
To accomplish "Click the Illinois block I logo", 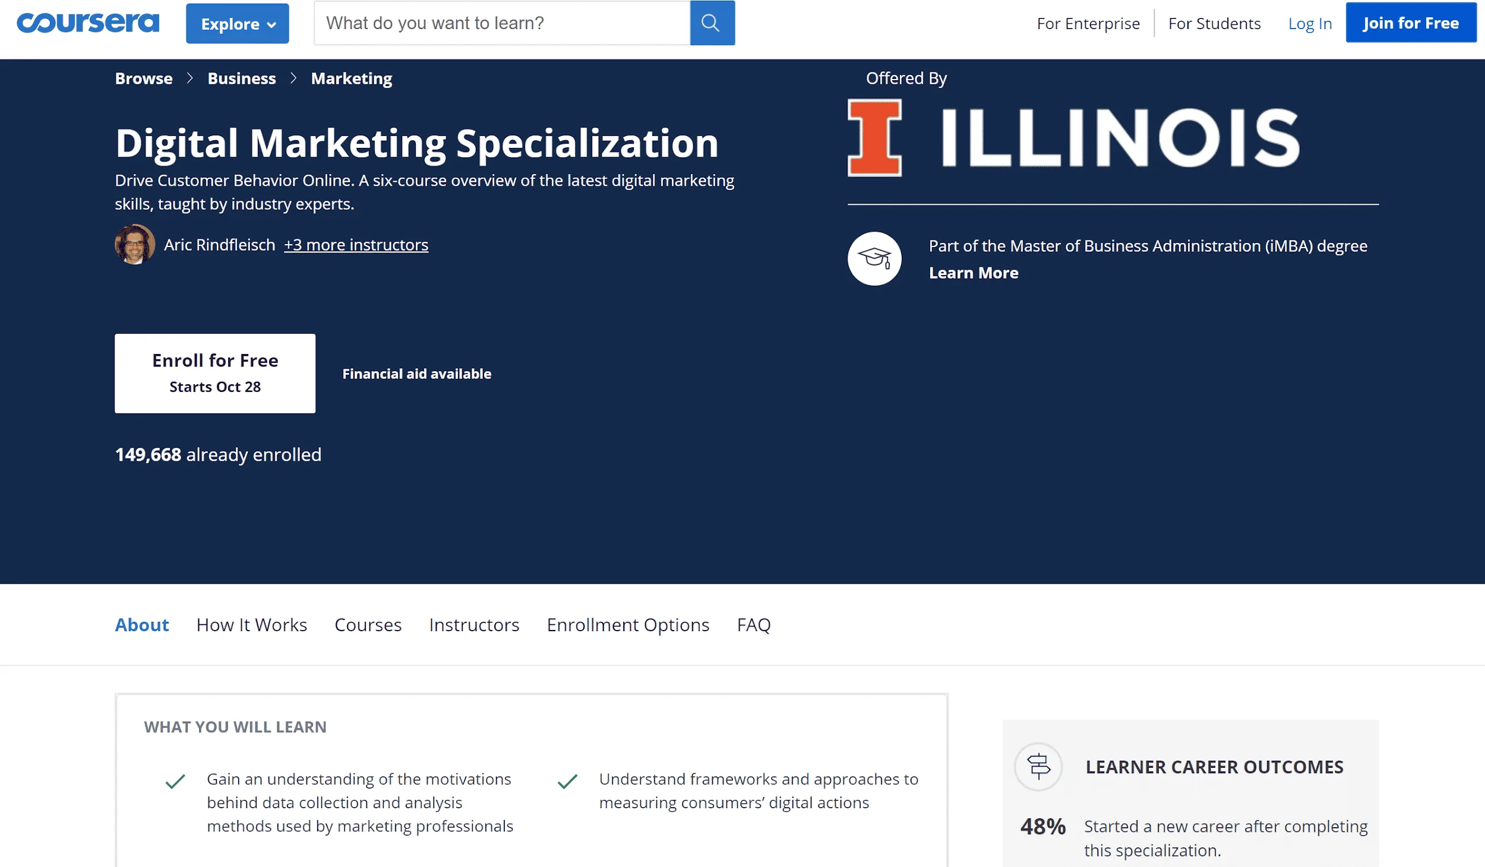I will click(874, 138).
